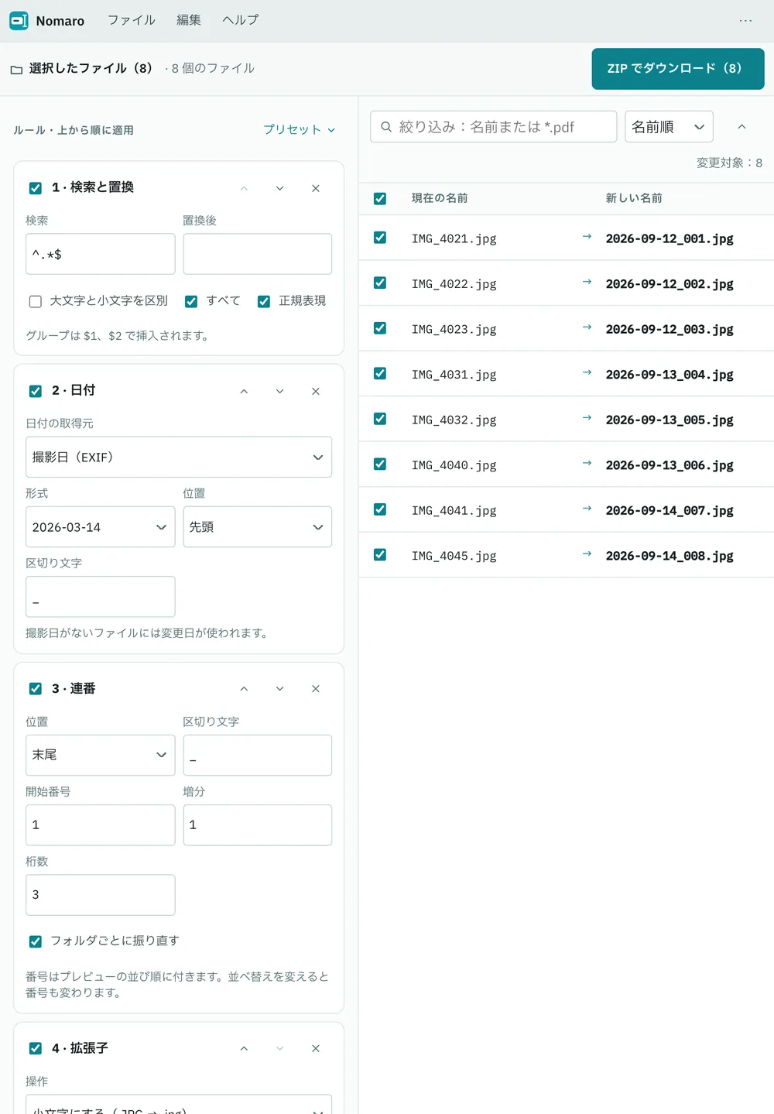
Task: Move rule 3 連番 up
Action: coord(244,689)
